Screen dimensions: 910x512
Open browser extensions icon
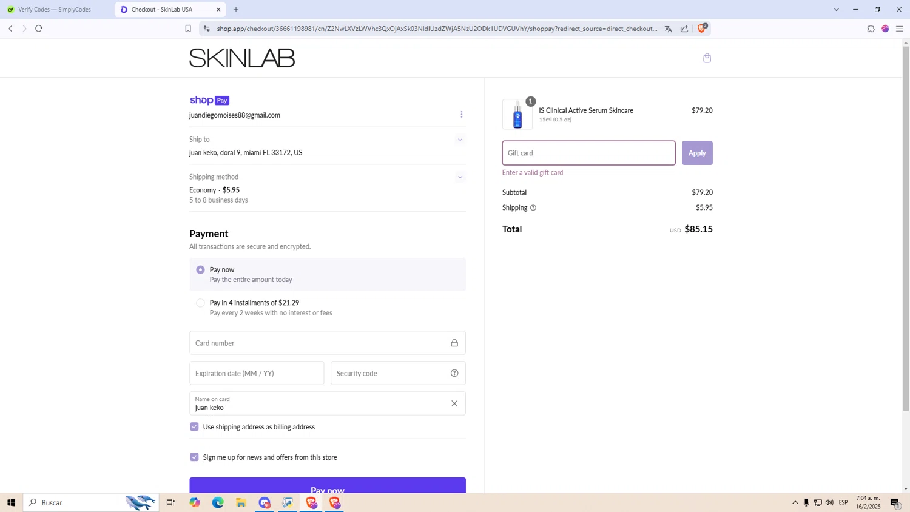871,29
